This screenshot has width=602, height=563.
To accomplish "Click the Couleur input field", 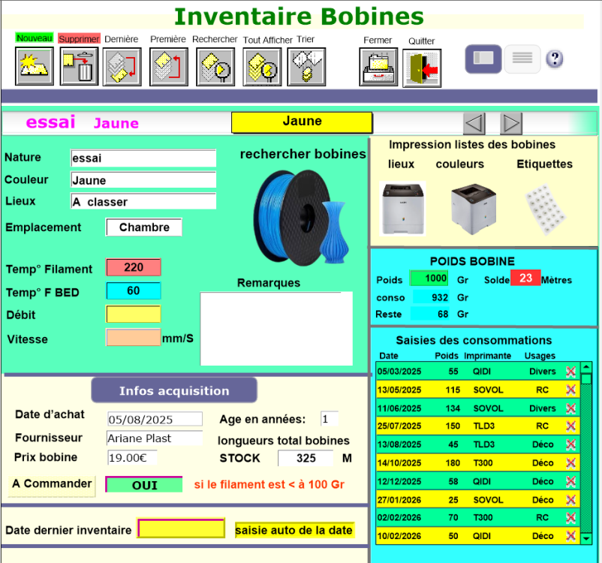I will [x=143, y=180].
